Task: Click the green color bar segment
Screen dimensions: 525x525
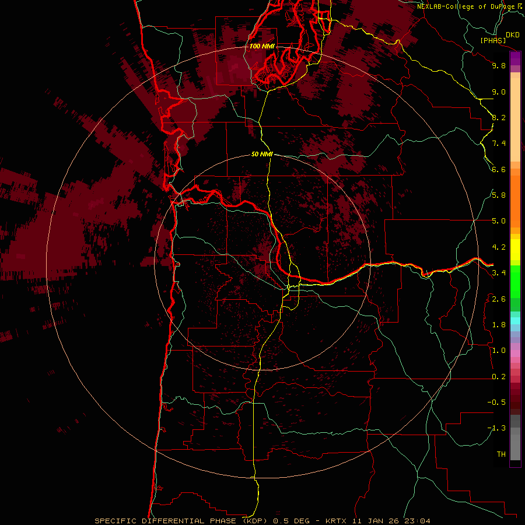Action: click(515, 282)
